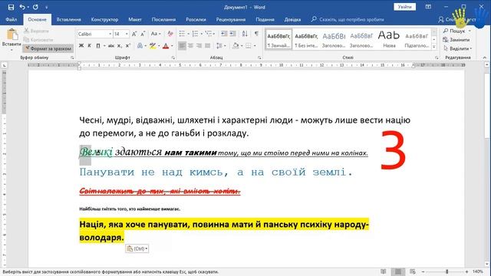Switch to the Конструктор tab

tap(104, 19)
